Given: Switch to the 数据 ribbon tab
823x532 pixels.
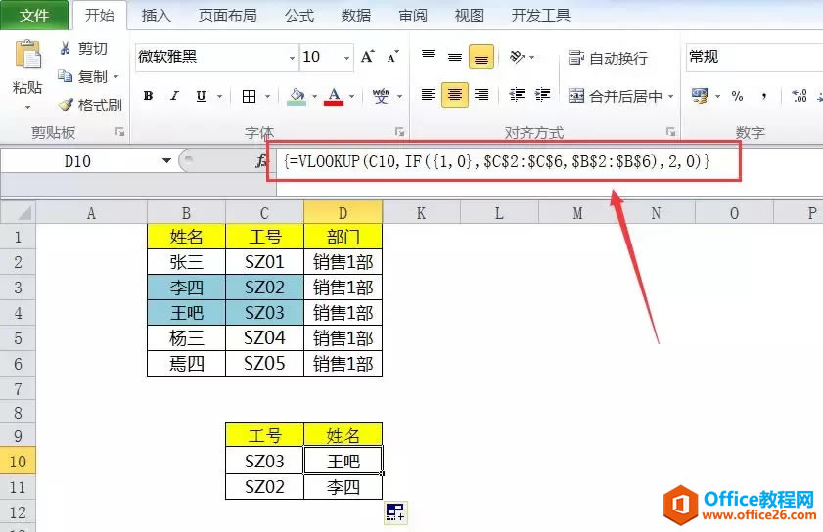Looking at the screenshot, I should [x=356, y=15].
